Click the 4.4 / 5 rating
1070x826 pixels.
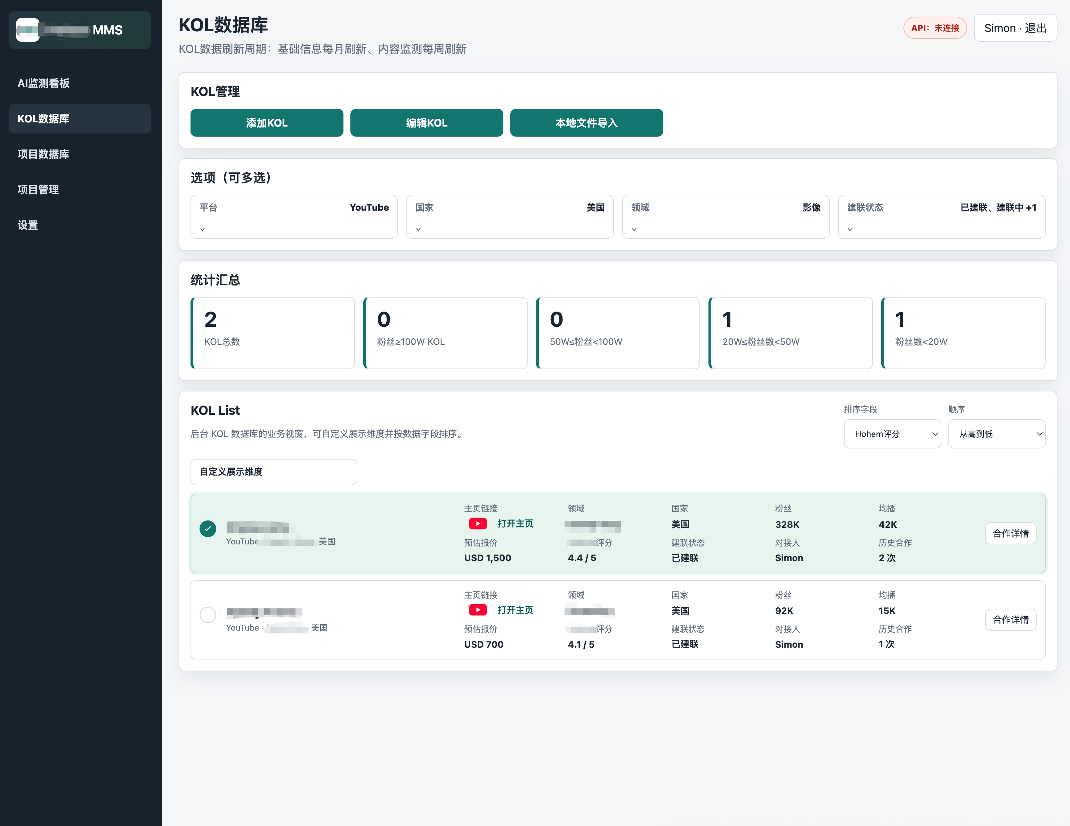tap(582, 558)
